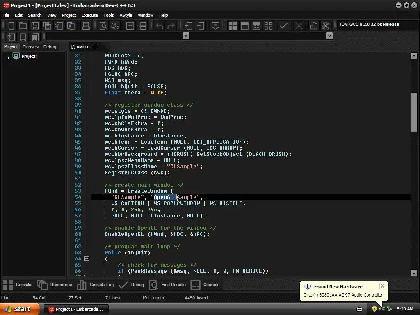420x315 pixels.
Task: Click the New file toolbar icon
Action: point(11,26)
